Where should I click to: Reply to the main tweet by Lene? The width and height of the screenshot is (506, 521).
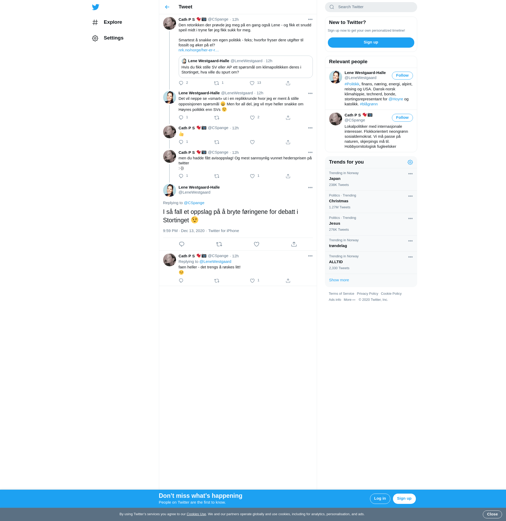click(x=182, y=244)
